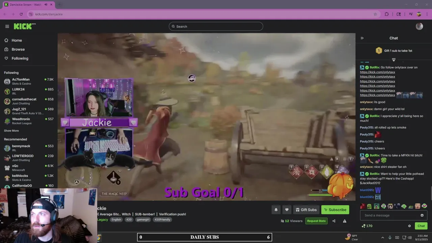
Task: Pick the last quick emote in row
Action: tap(425, 206)
